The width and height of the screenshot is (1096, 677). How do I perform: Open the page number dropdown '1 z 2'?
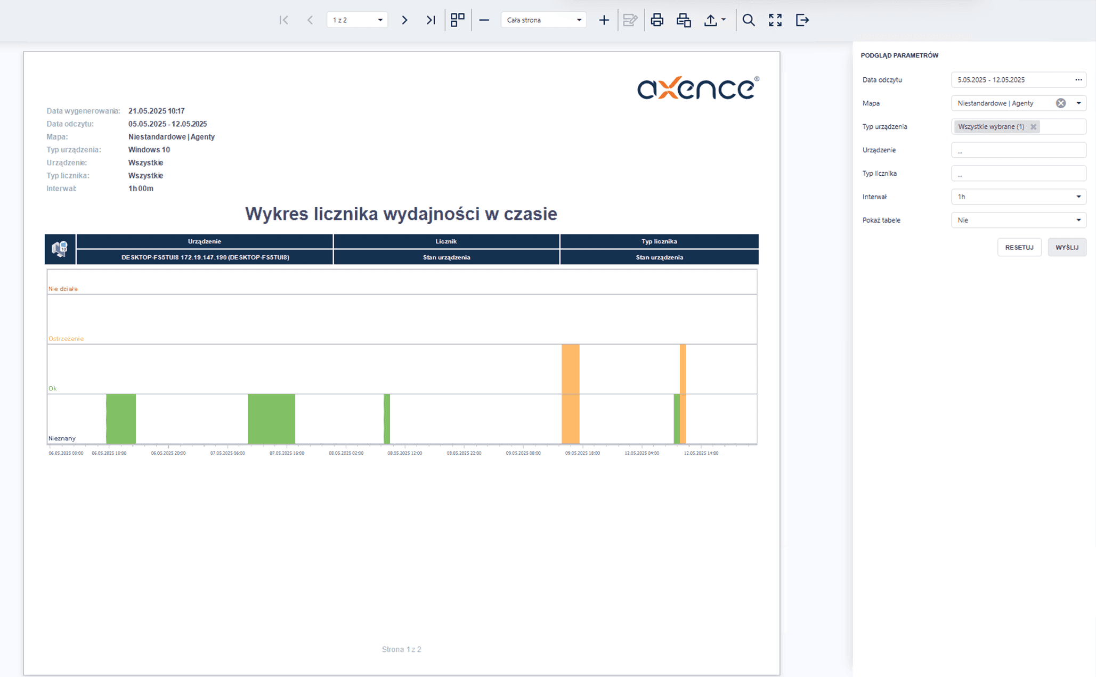(357, 20)
